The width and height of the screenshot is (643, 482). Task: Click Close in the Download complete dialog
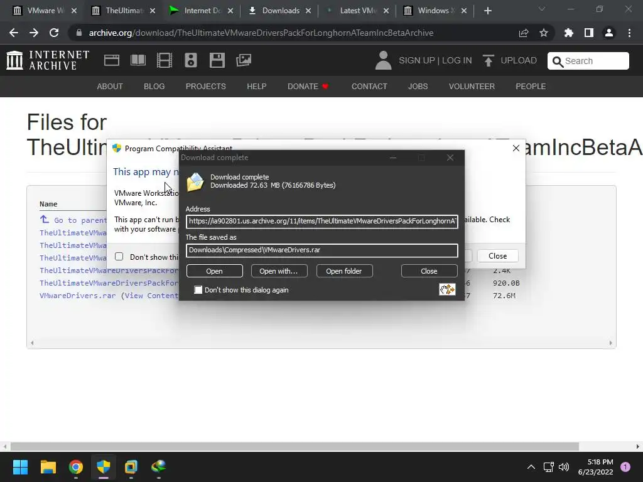(429, 271)
